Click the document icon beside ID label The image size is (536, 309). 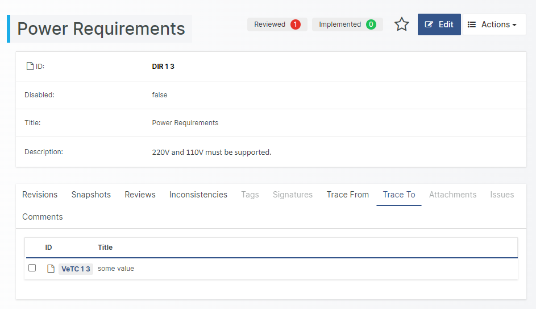point(30,67)
